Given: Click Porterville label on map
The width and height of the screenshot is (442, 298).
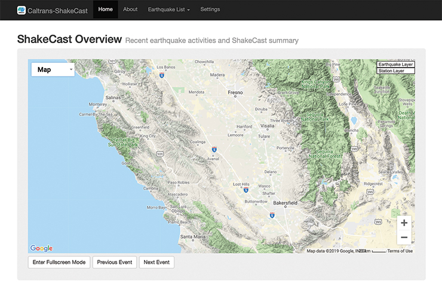Looking at the screenshot, I should tap(286, 148).
